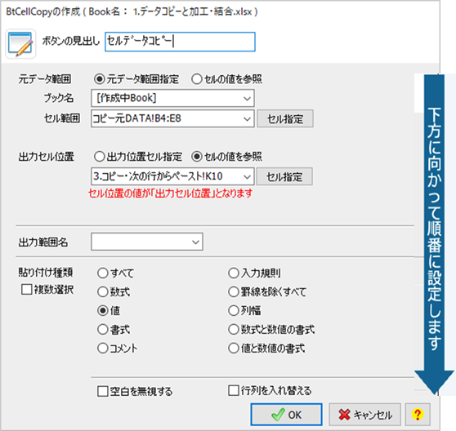
Task: Click セル指定 button next to セル範囲
Action: coord(285,118)
